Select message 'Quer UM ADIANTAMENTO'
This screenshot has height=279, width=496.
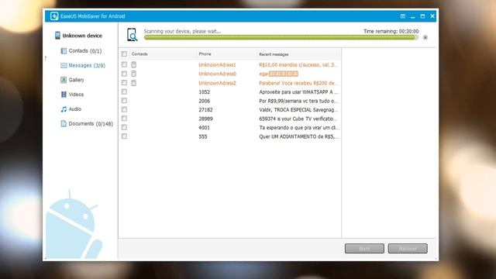pos(299,136)
